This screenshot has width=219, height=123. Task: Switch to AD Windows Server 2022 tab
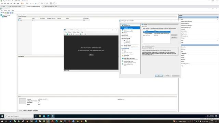coord(15,6)
